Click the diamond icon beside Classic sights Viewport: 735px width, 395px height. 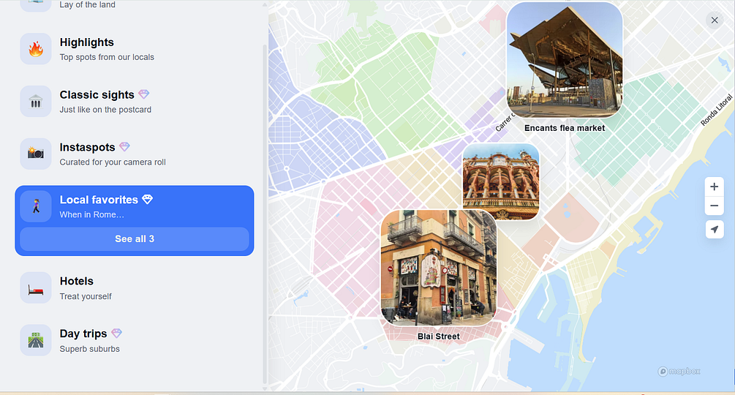point(144,94)
